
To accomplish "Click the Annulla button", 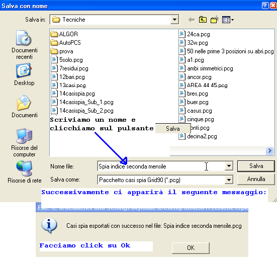I will pos(256,179).
